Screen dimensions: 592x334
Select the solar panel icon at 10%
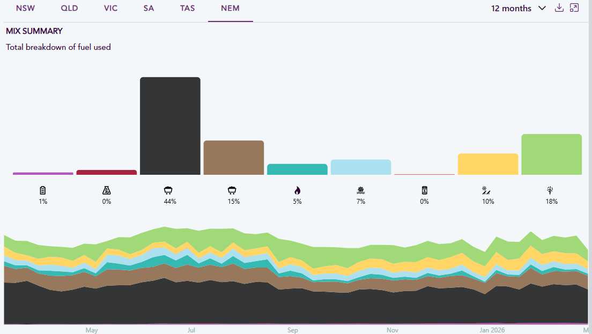[x=486, y=190]
